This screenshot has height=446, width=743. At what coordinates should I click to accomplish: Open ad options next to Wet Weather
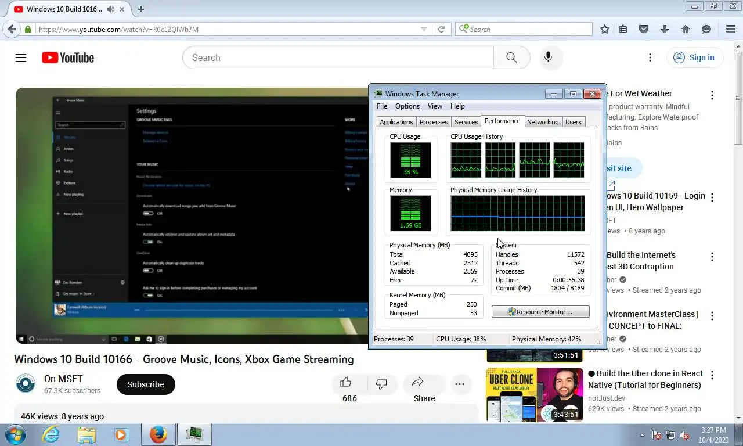coord(712,95)
